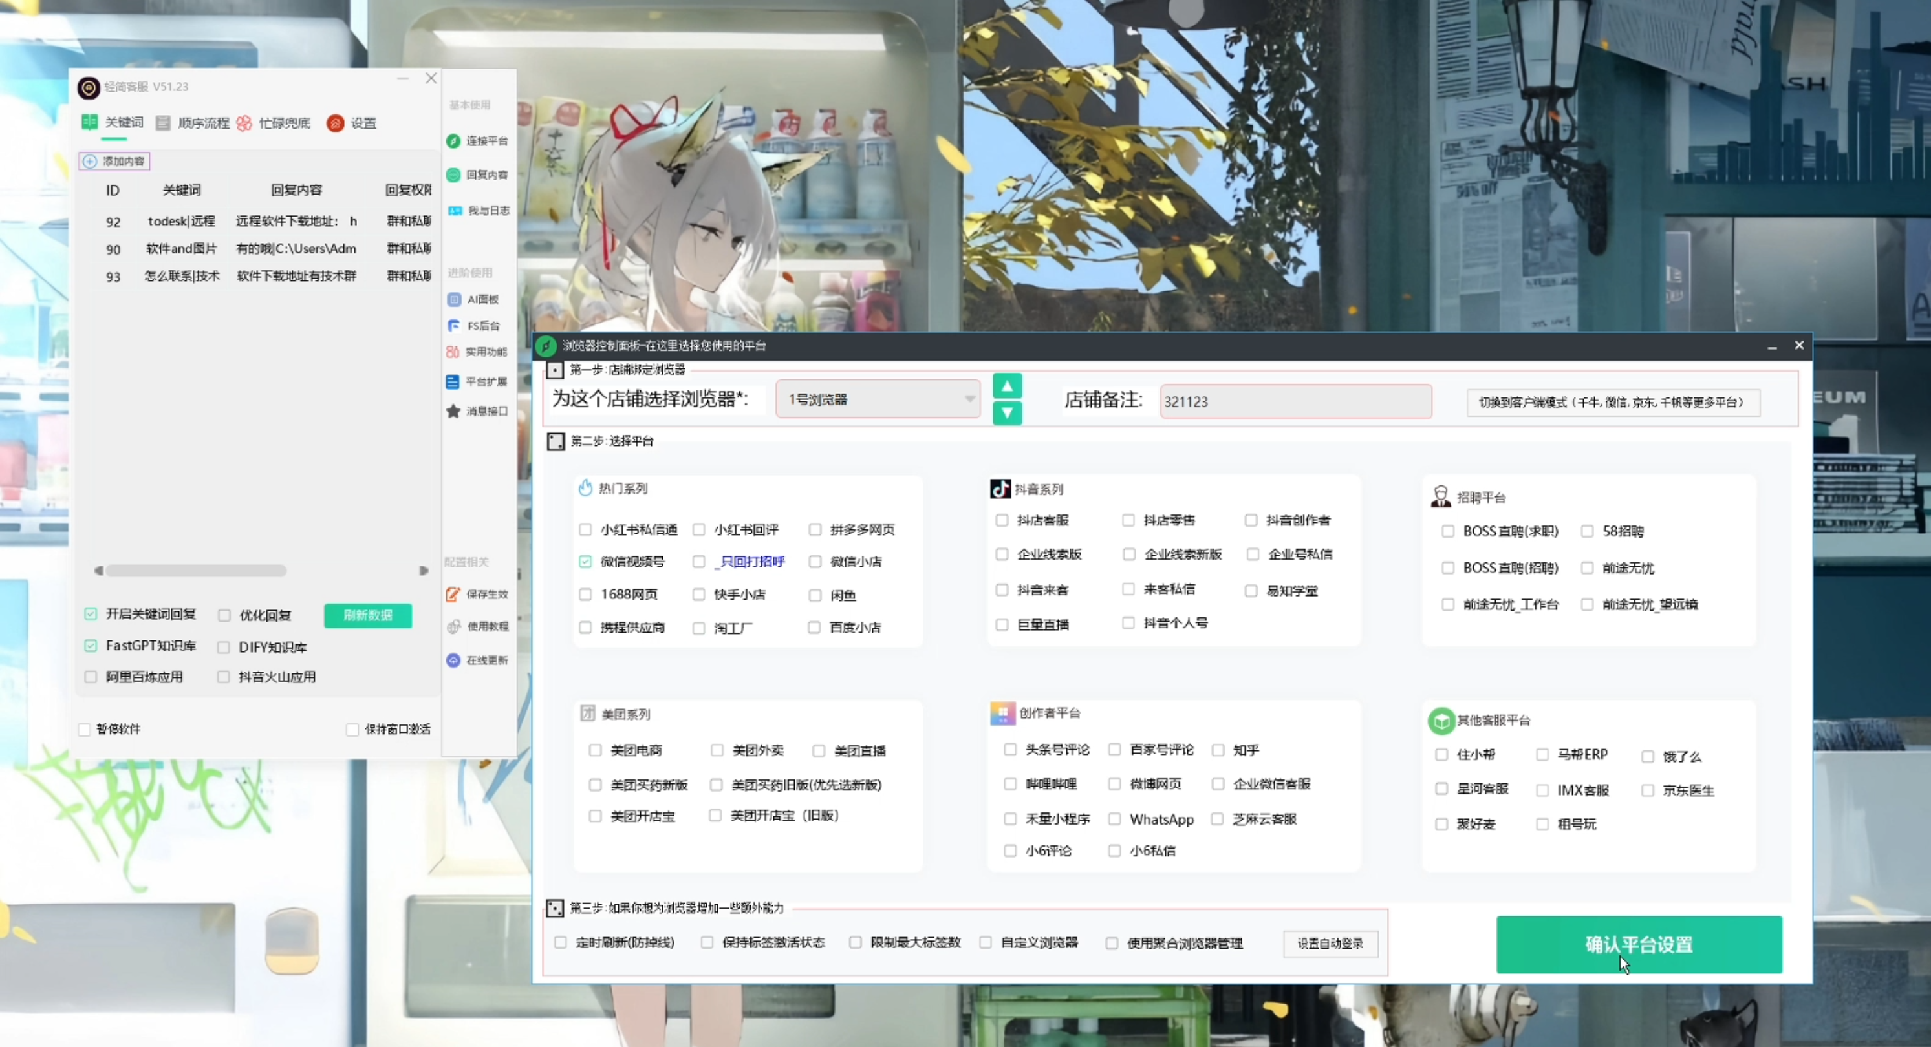Toggle 开启关键词回复 checkbox
The height and width of the screenshot is (1047, 1931).
(90, 614)
